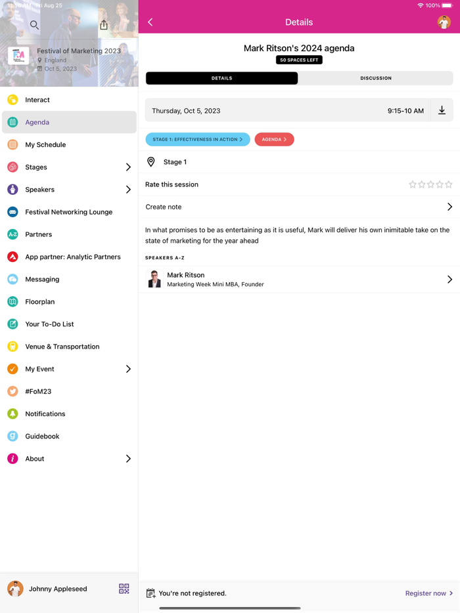Tap the share icon in header
This screenshot has width=460, height=613.
pos(104,25)
